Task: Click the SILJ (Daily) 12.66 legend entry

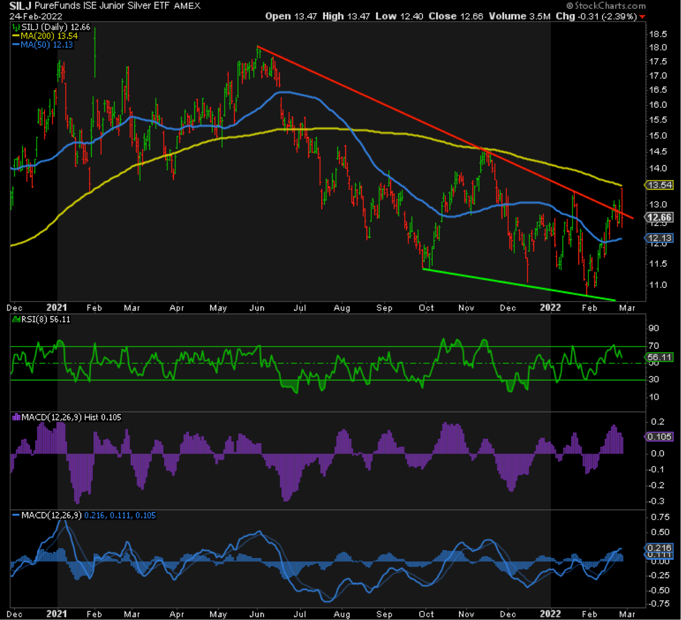Action: [52, 27]
